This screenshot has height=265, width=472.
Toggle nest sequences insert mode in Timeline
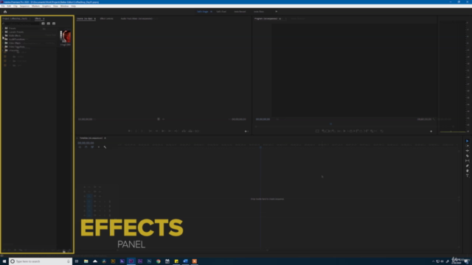click(80, 147)
